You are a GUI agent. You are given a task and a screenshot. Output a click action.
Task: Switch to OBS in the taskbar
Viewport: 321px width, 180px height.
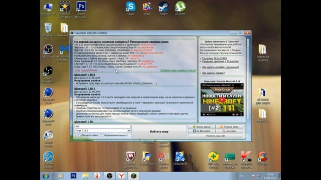point(109,175)
